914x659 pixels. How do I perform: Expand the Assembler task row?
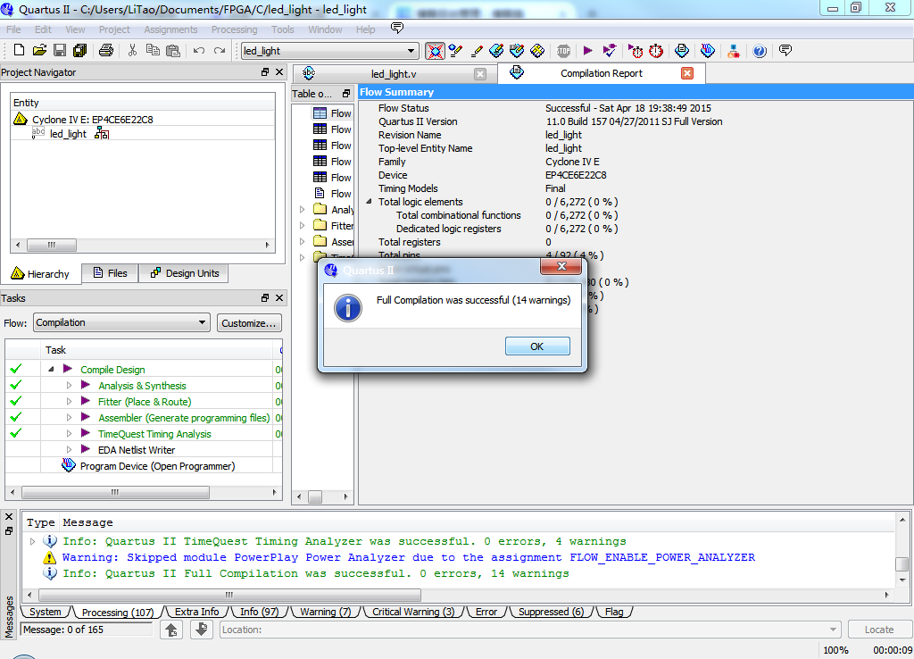click(x=69, y=418)
